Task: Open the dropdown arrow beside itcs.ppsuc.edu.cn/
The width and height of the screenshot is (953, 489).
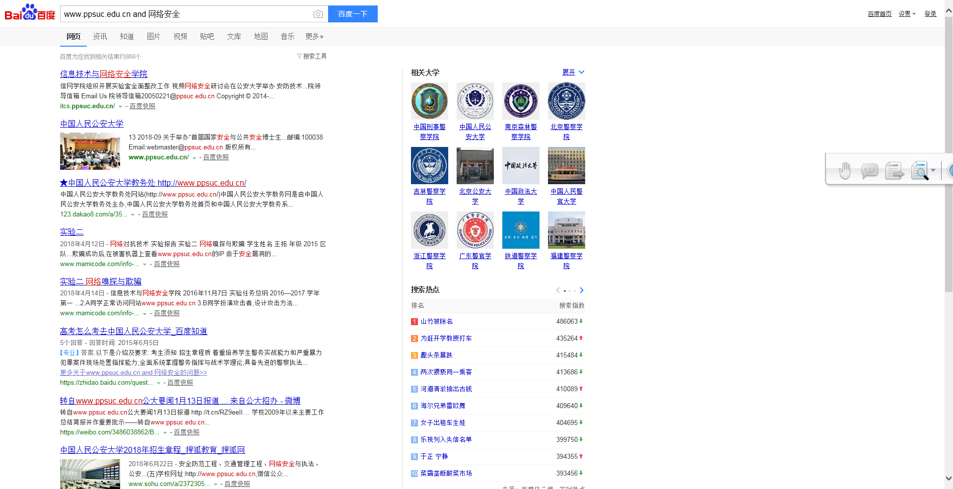Action: [x=120, y=107]
